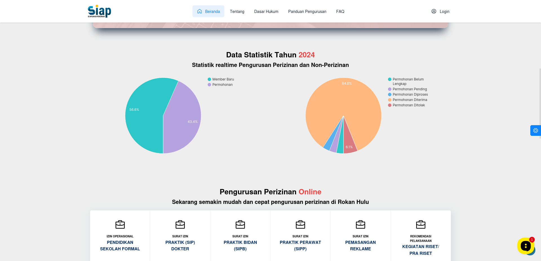Click briefcase icon for Pemasangan Reklame
Image resolution: width=541 pixels, height=261 pixels.
[360, 224]
